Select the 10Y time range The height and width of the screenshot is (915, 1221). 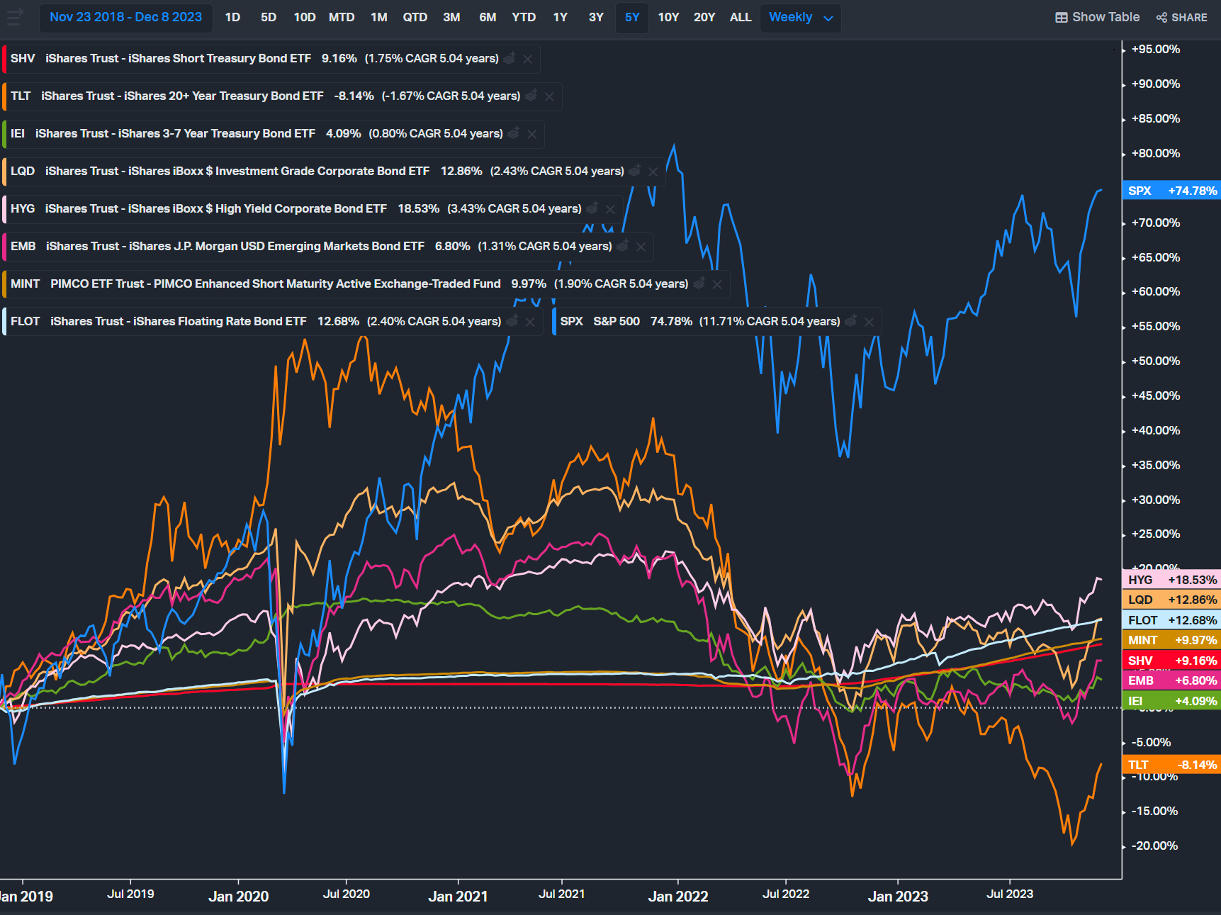668,17
